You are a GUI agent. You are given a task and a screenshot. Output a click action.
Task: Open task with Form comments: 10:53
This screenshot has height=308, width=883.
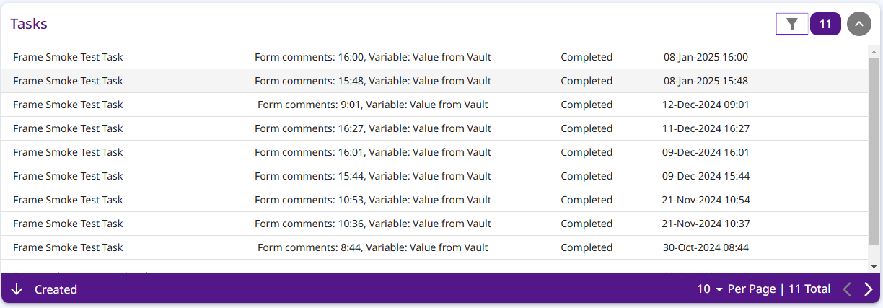[x=435, y=200]
